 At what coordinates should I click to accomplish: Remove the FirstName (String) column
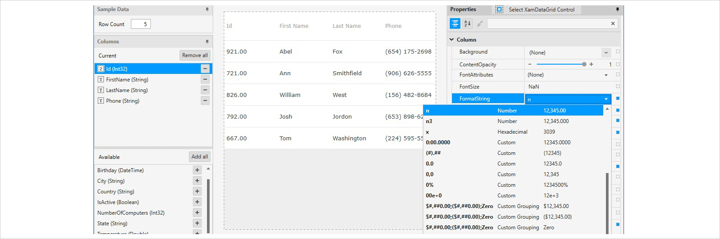tap(205, 79)
